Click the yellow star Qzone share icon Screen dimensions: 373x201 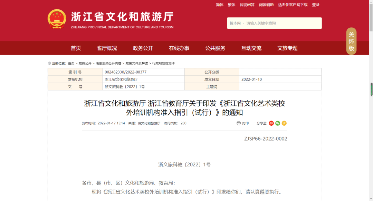[284, 123]
